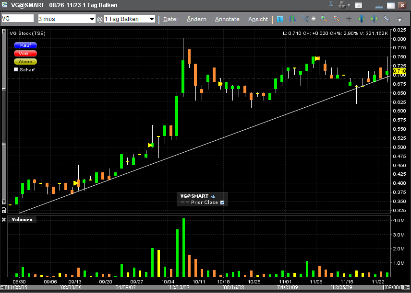Screen dimensions: 411x293
Task: Click the yellow Alarm button
Action: click(x=25, y=62)
